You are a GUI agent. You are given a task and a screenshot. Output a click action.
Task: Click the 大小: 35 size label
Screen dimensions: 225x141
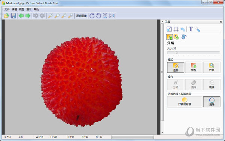click(171, 48)
